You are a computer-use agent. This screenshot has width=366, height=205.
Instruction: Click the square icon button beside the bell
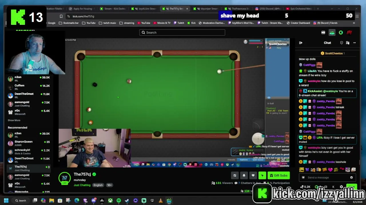[x=235, y=175]
